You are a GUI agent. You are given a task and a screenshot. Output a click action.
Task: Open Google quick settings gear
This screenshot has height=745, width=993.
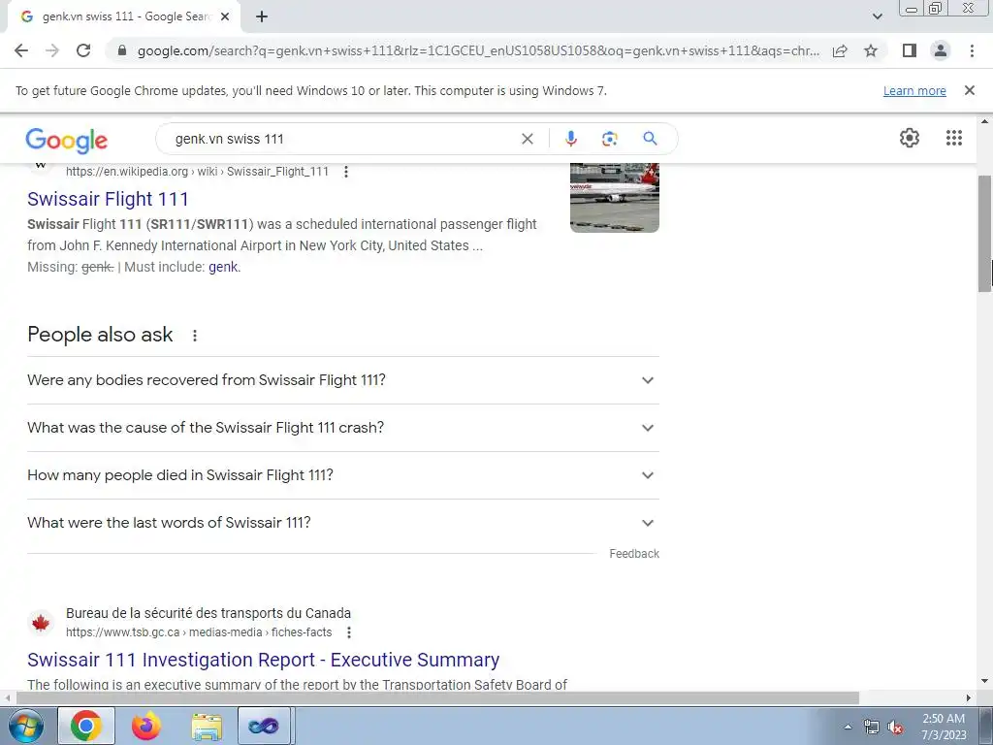tap(910, 138)
